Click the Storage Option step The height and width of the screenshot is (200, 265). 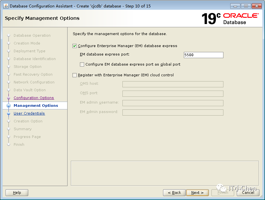tap(28, 67)
